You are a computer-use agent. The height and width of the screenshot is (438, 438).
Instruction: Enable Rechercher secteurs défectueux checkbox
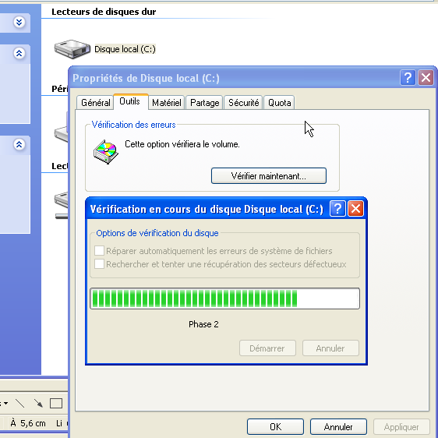99,263
